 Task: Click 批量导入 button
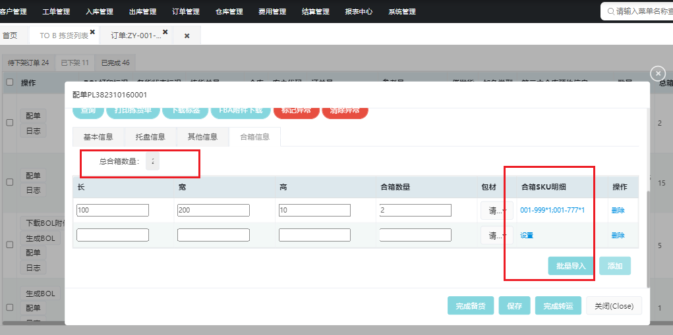tap(571, 266)
